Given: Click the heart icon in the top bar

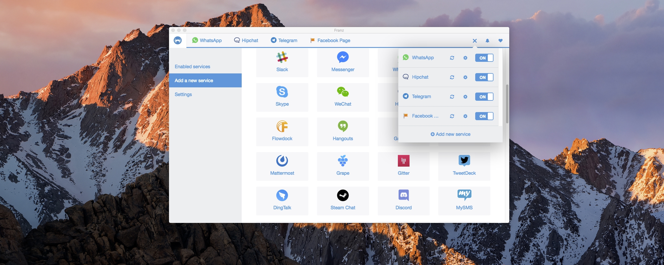Looking at the screenshot, I should pyautogui.click(x=500, y=41).
